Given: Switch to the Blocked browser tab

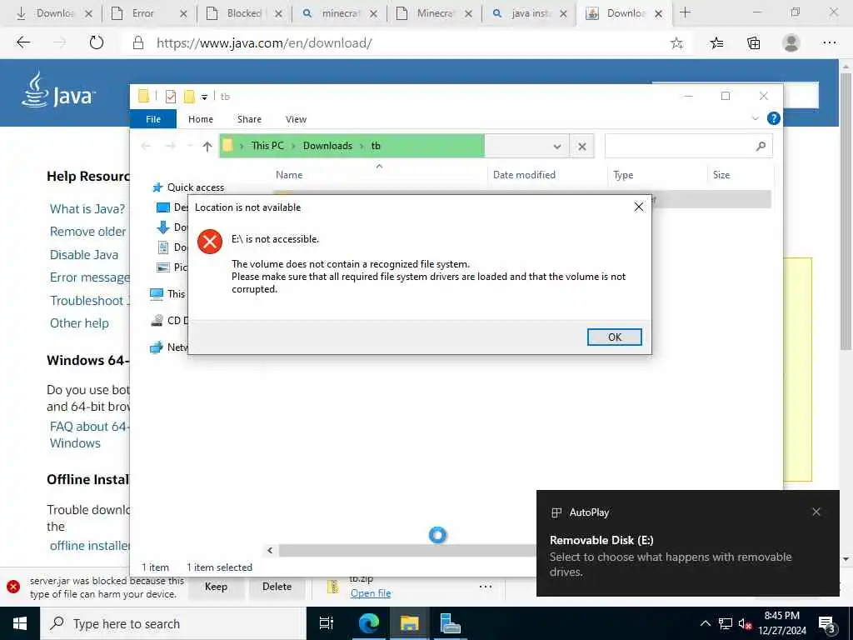Looking at the screenshot, I should [244, 13].
